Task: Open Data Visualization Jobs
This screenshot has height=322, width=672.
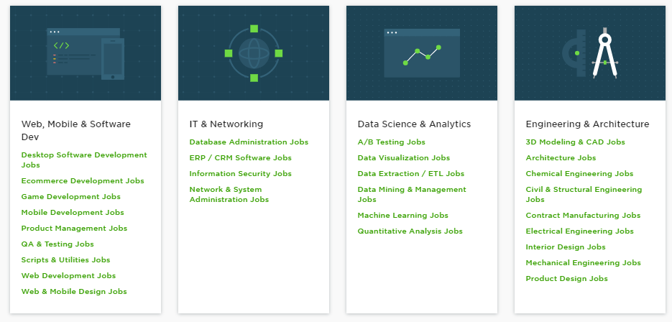Action: click(404, 158)
